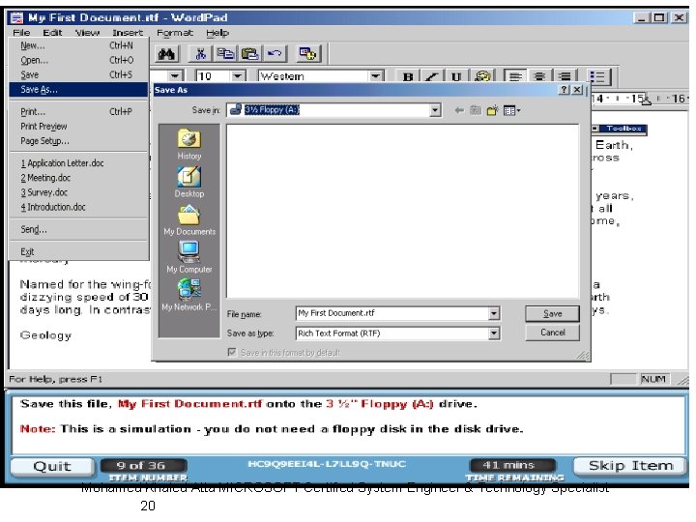Viewport: 696px width, 522px height.
Task: Choose Save from the File menu
Action: 78,75
